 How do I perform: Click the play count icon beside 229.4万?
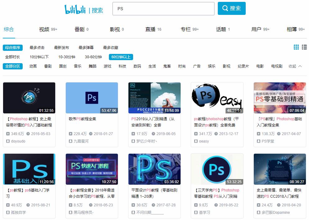point(71,134)
